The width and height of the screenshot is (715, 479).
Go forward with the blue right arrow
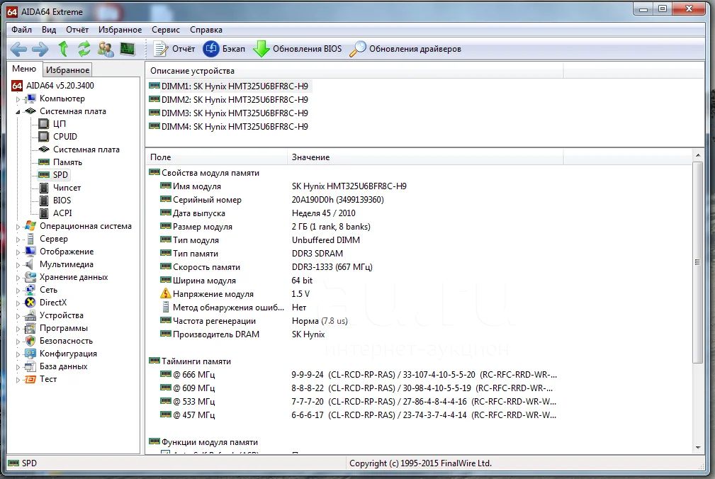(40, 49)
